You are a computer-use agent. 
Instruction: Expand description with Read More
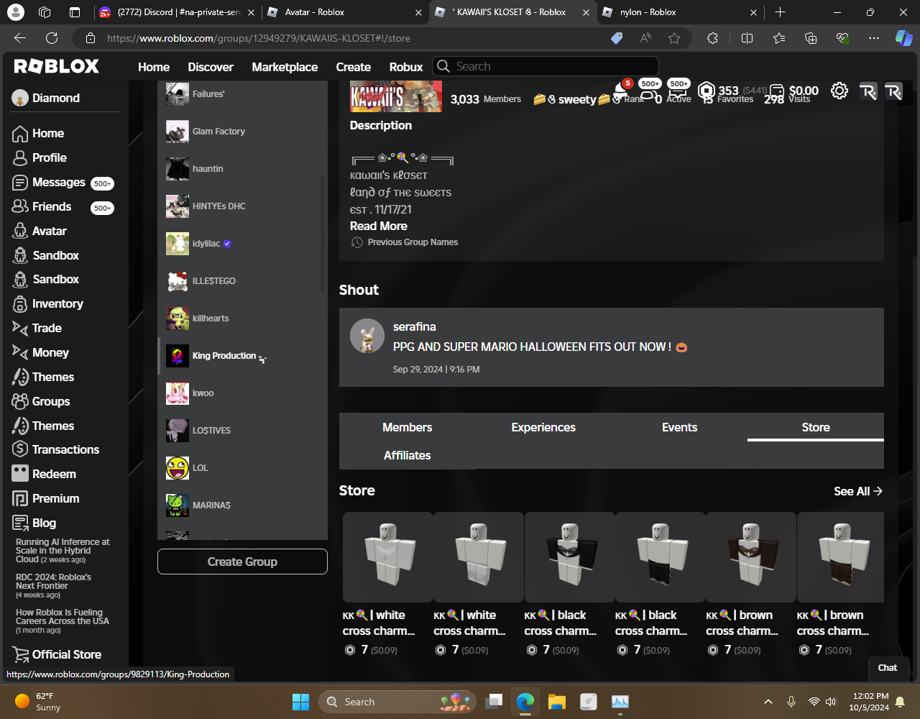point(378,226)
